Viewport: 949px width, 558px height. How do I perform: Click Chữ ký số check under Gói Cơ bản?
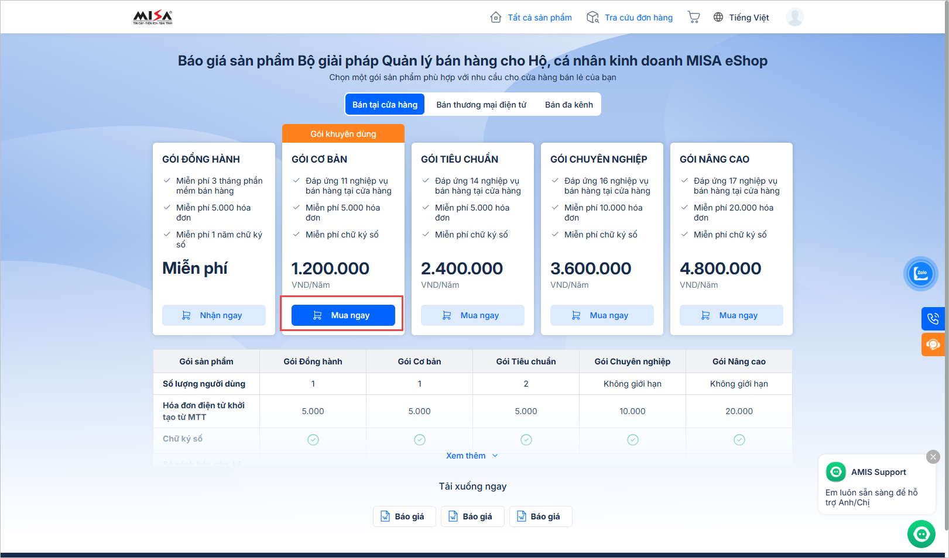[420, 440]
